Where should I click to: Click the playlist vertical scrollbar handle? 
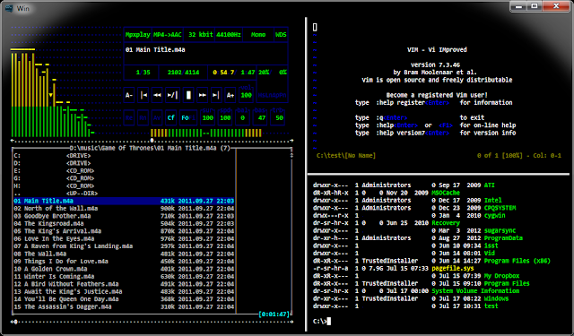click(291, 155)
